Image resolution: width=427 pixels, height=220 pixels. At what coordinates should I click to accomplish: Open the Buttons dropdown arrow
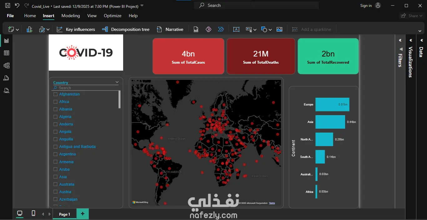[255, 30]
